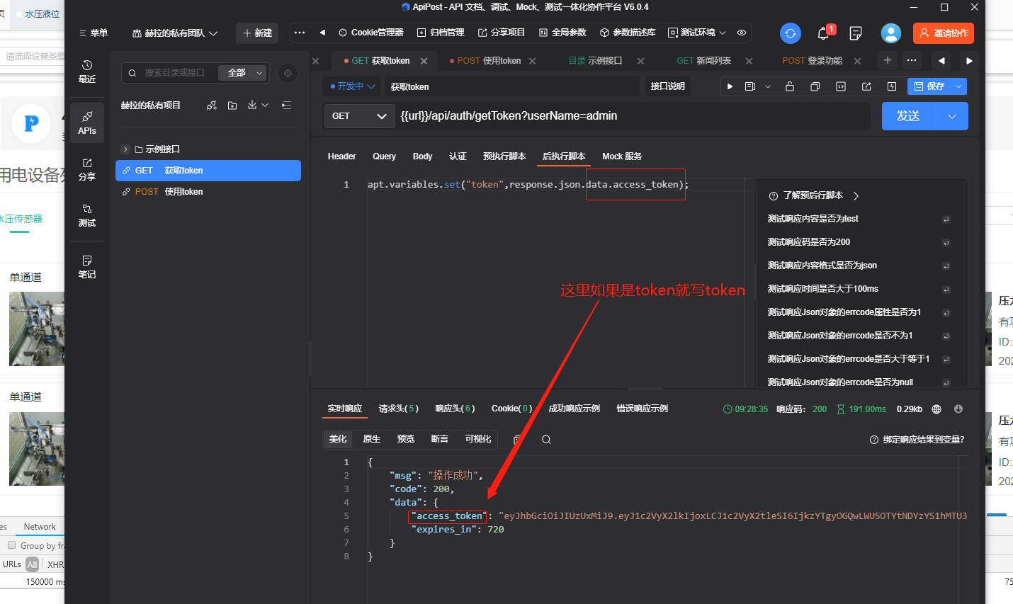1013x604 pixels.
Task: Open the 请求头(5) response tab
Action: [x=398, y=408]
